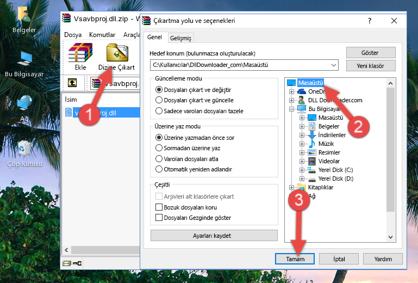The height and width of the screenshot is (283, 418).
Task: Select Sadece varolan dosyaları tazele option
Action: pyautogui.click(x=199, y=111)
